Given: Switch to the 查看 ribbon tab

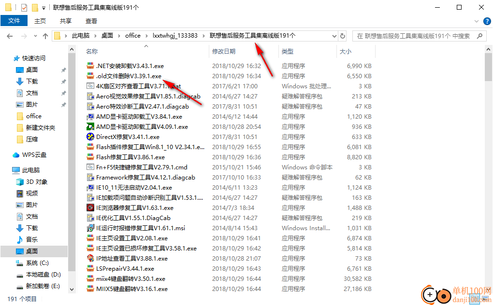Looking at the screenshot, I should coord(91,21).
